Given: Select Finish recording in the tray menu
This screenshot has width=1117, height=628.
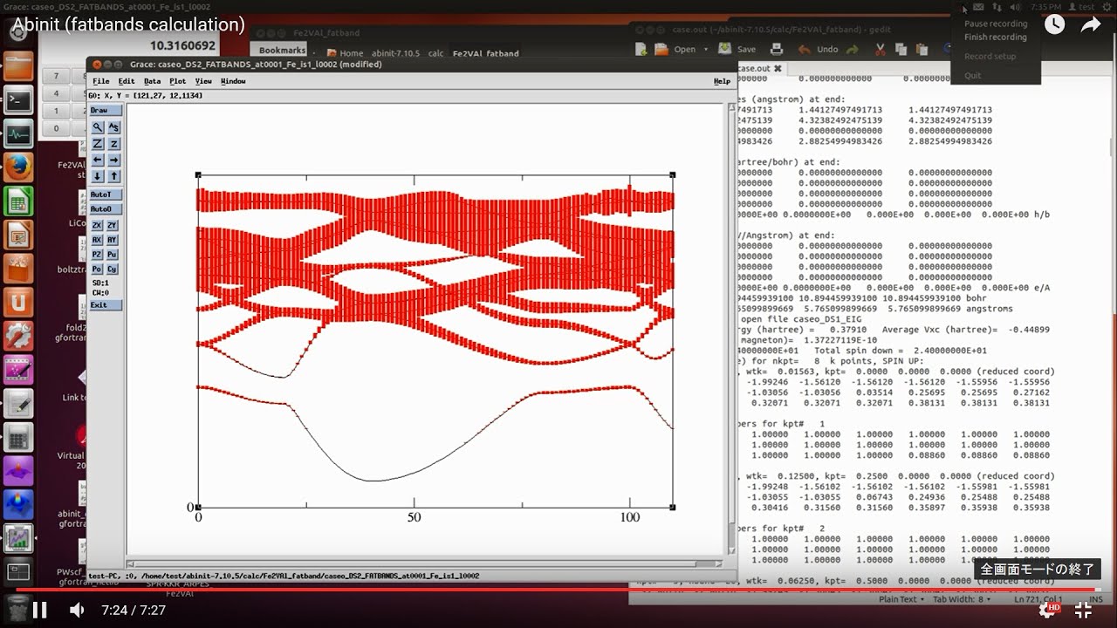Looking at the screenshot, I should click(996, 38).
